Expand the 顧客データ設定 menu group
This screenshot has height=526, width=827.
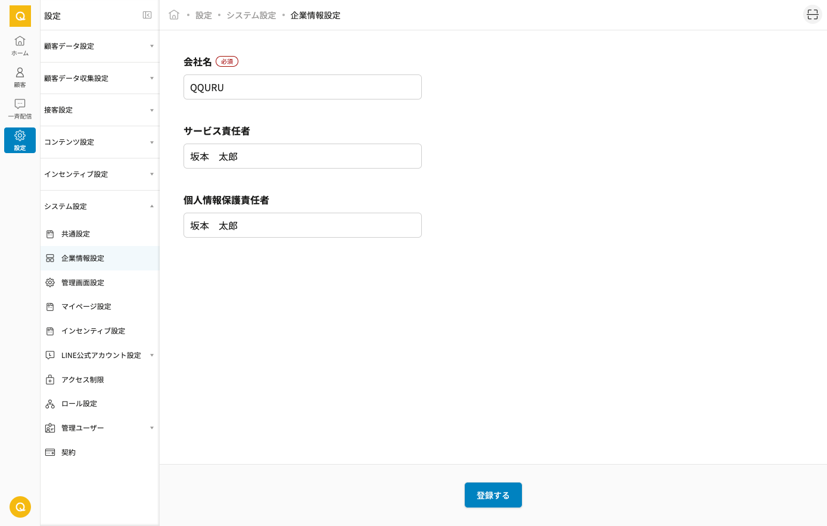pos(99,46)
